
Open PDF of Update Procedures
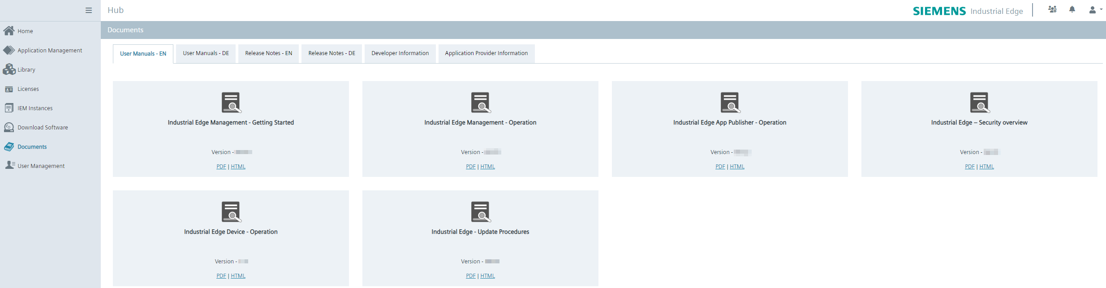click(471, 276)
